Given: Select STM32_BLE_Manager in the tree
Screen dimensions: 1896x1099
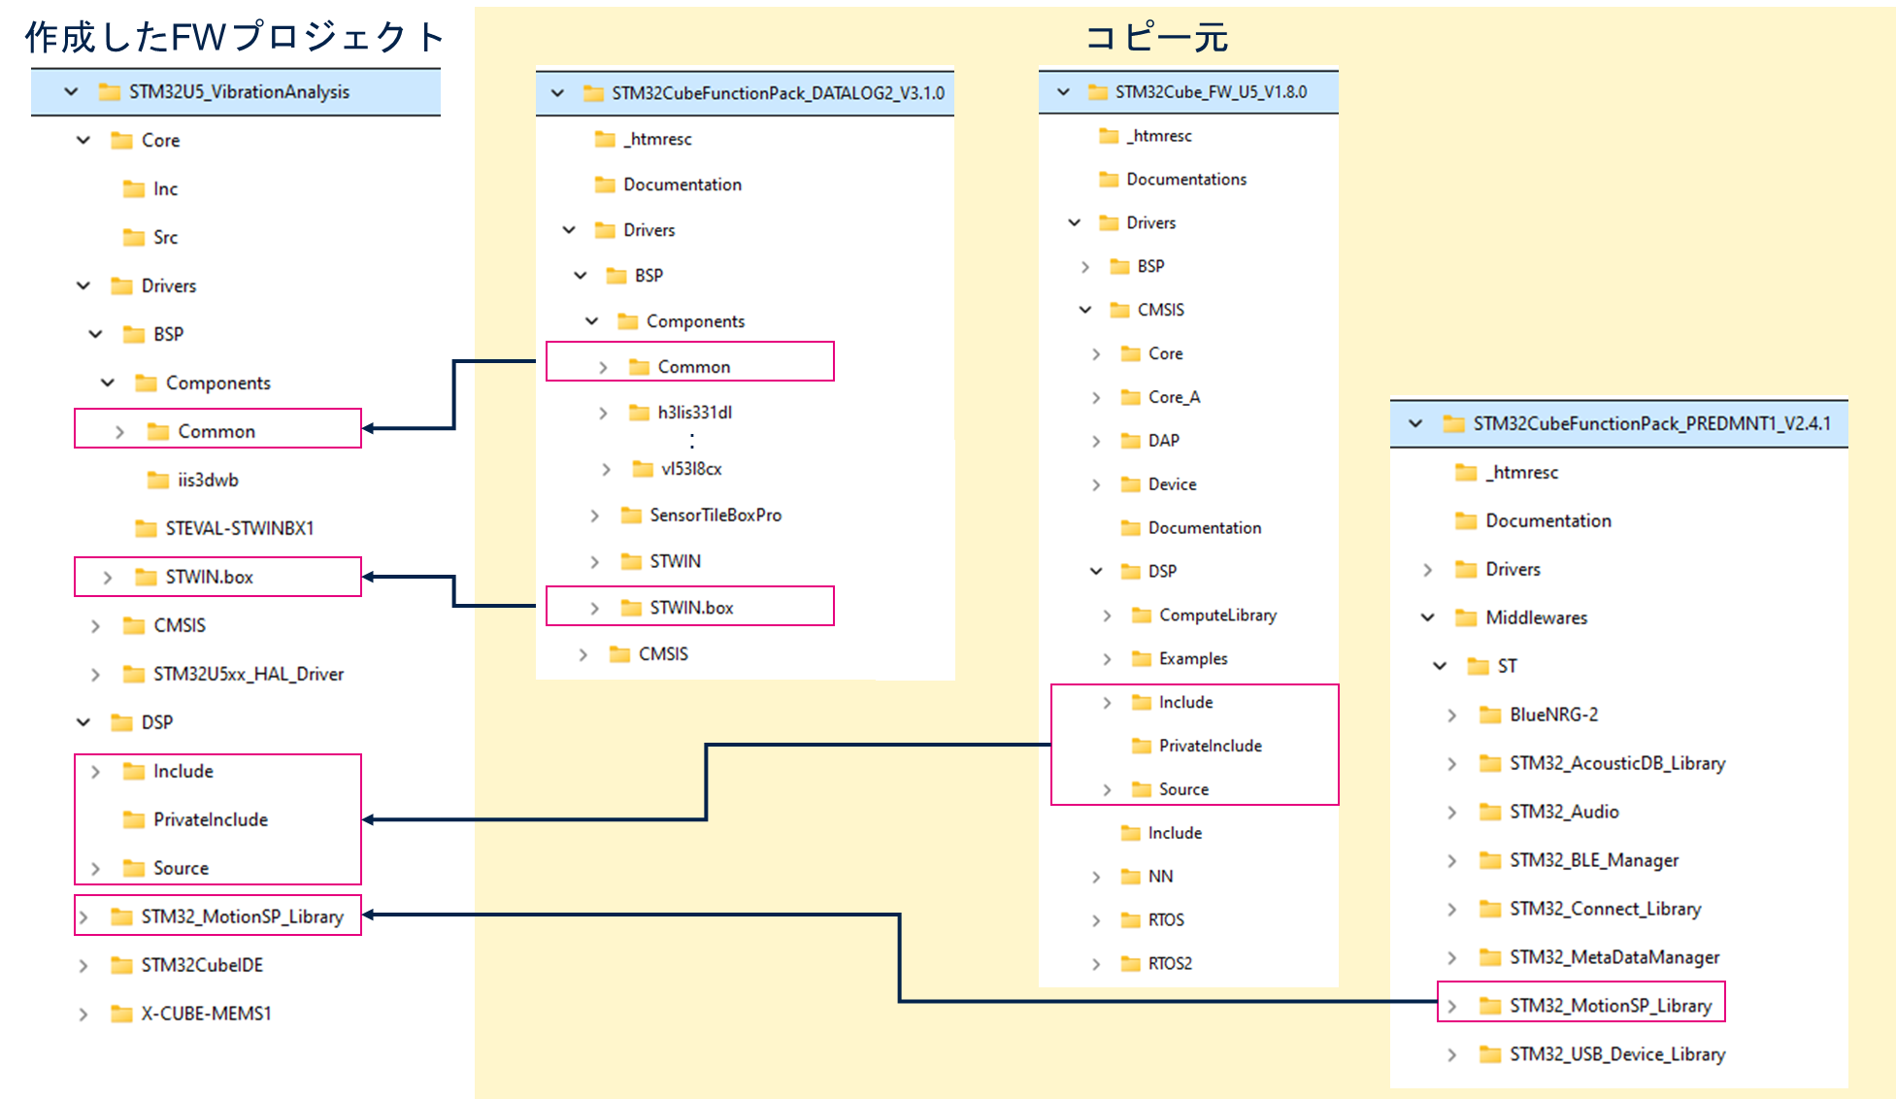Looking at the screenshot, I should point(1593,860).
